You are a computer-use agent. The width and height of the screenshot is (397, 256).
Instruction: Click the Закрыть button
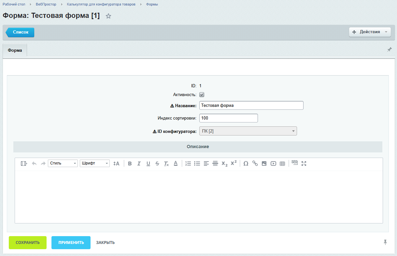(105, 243)
